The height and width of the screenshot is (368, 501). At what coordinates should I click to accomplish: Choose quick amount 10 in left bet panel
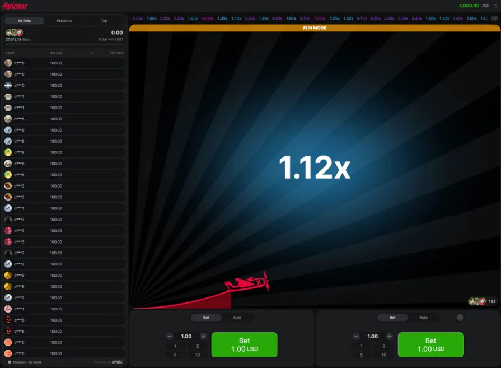click(197, 355)
